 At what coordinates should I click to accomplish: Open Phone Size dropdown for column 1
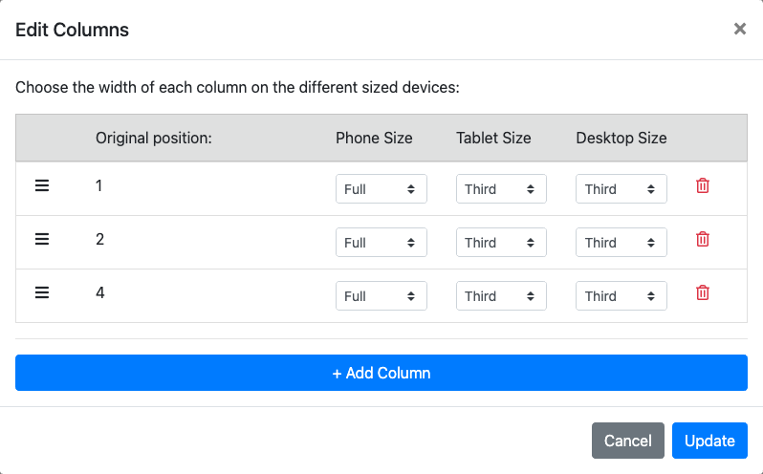(x=381, y=189)
